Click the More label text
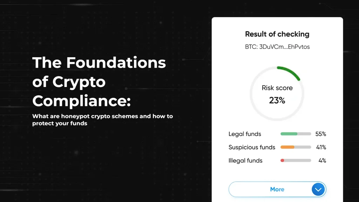 (277, 189)
